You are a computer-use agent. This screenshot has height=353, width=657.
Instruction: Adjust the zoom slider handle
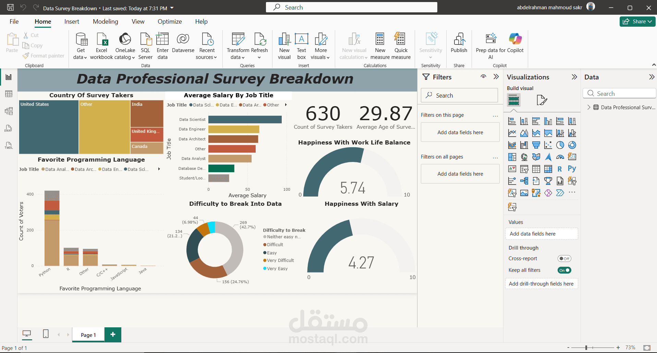[x=586, y=348]
